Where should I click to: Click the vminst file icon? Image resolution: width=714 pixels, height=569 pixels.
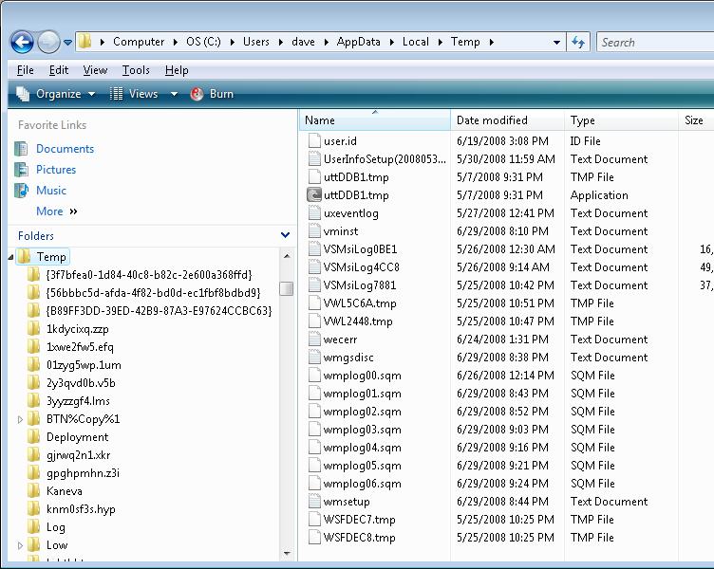click(314, 231)
